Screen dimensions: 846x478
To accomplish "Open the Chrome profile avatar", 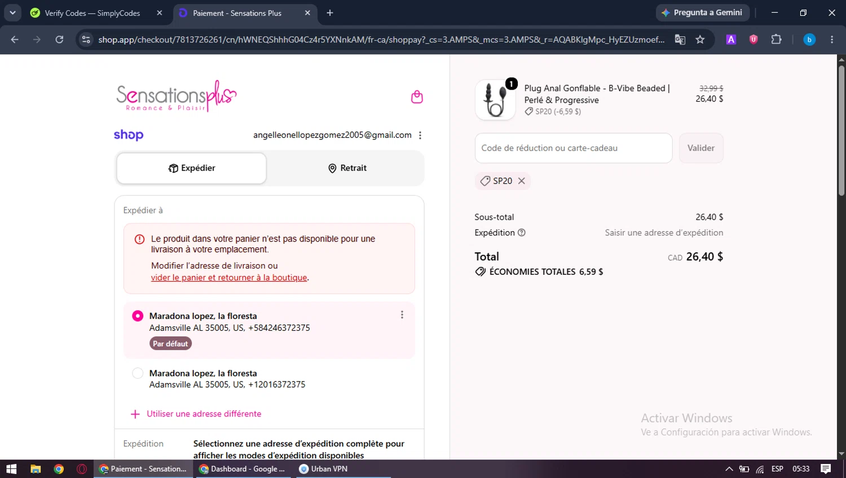I will [809, 40].
